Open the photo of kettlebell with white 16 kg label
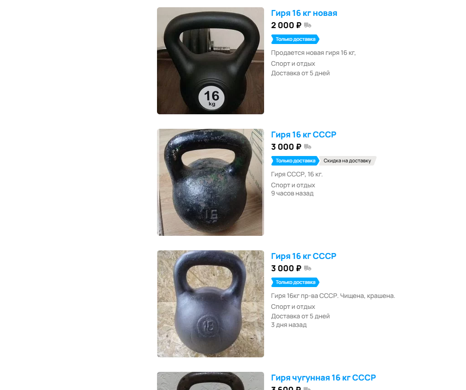466x390 pixels. tap(211, 61)
